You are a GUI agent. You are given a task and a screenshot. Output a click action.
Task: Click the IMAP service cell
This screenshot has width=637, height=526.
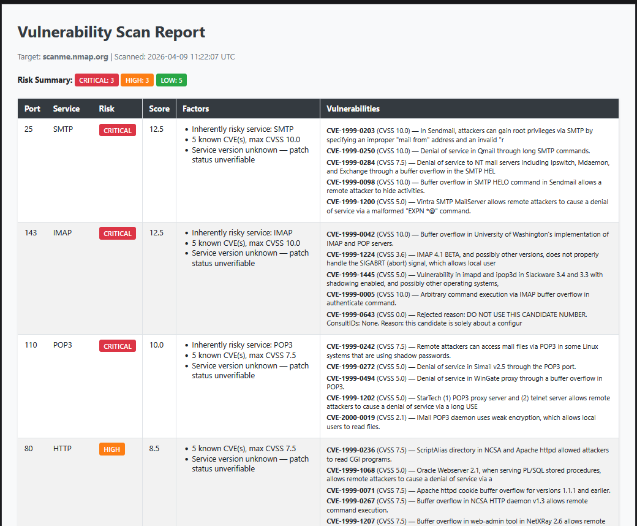[x=62, y=233]
